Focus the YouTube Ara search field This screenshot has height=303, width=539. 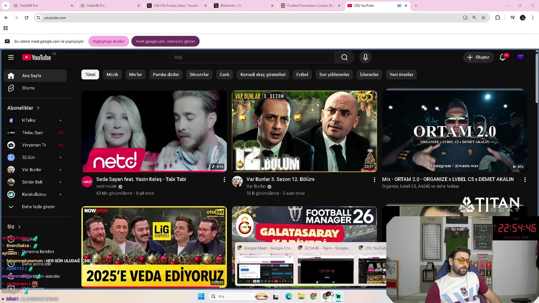(x=252, y=57)
